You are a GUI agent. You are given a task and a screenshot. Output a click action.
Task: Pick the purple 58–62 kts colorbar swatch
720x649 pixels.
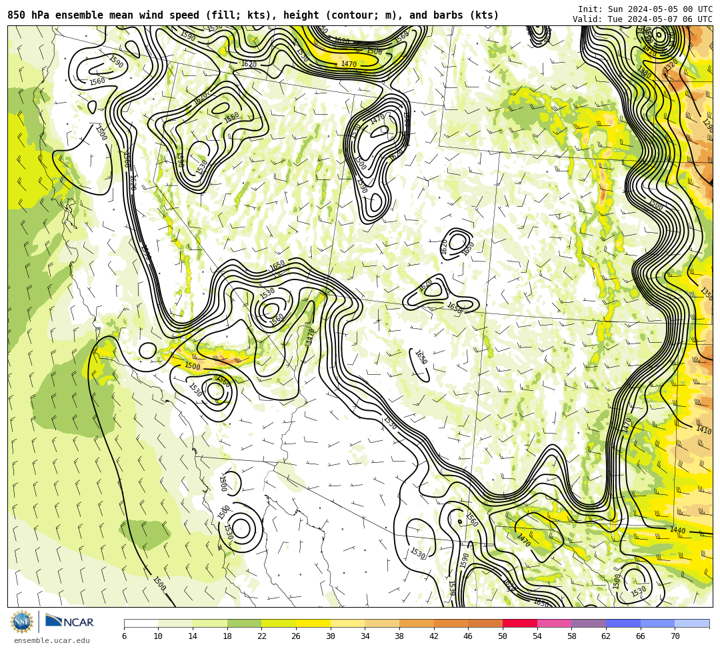pos(589,623)
